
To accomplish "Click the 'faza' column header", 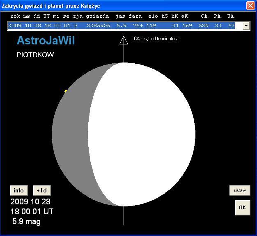I will (135, 16).
